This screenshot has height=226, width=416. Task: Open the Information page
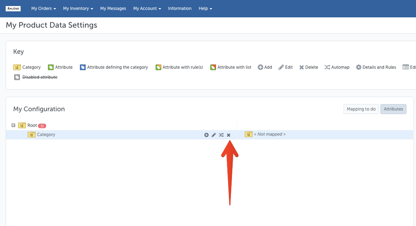pos(180,9)
